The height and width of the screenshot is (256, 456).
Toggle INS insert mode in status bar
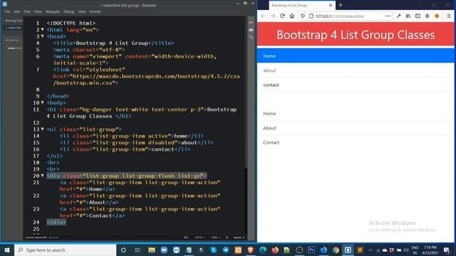click(186, 238)
